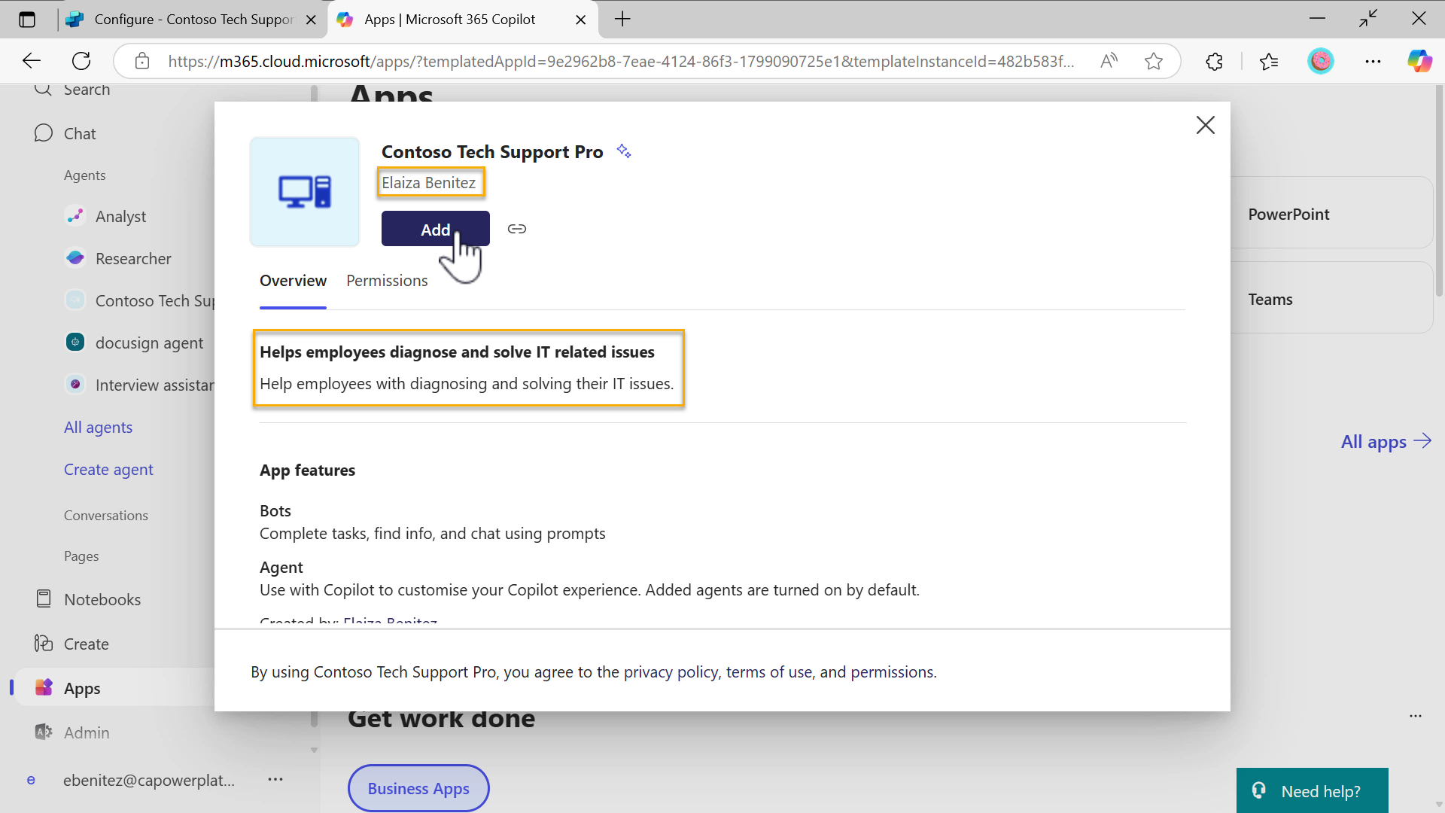Click the browser address bar URL

click(621, 61)
